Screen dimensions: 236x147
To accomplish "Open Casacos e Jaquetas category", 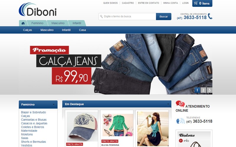I will pos(34,123).
